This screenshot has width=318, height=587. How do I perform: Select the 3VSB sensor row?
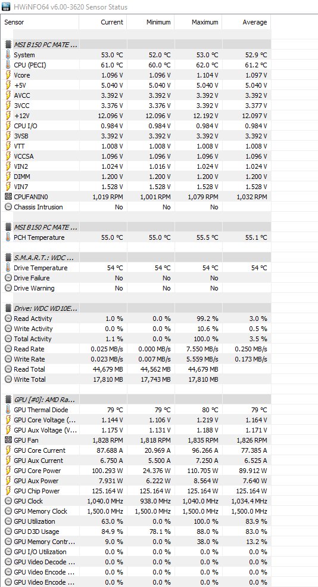136,136
